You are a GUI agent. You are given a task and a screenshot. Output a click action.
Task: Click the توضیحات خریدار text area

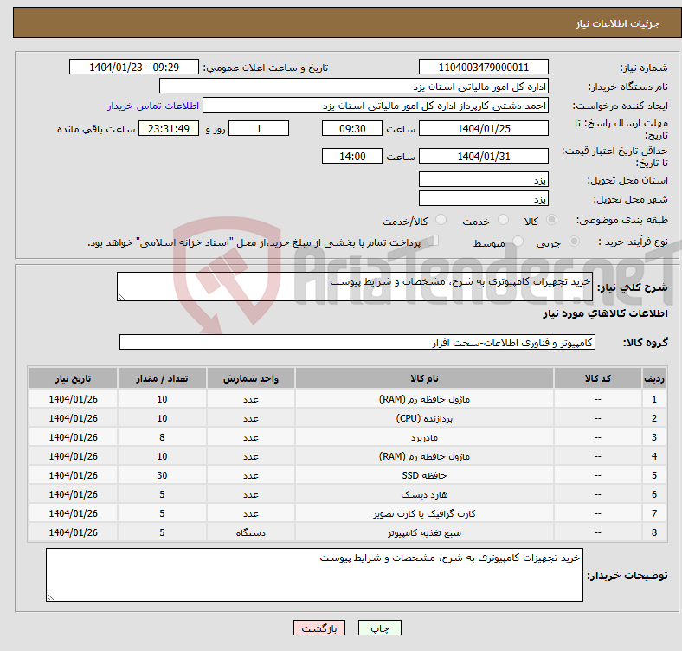point(314,575)
